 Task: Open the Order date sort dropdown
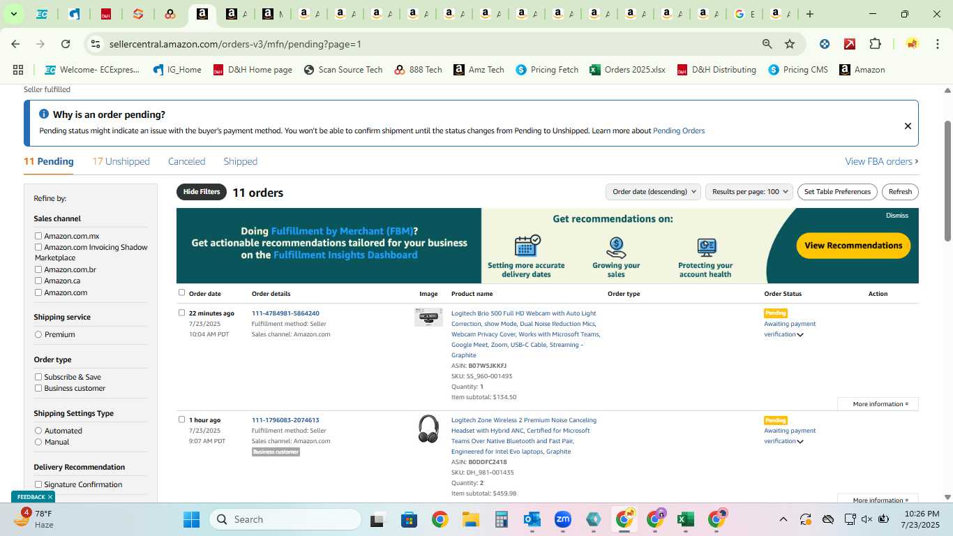[653, 192]
